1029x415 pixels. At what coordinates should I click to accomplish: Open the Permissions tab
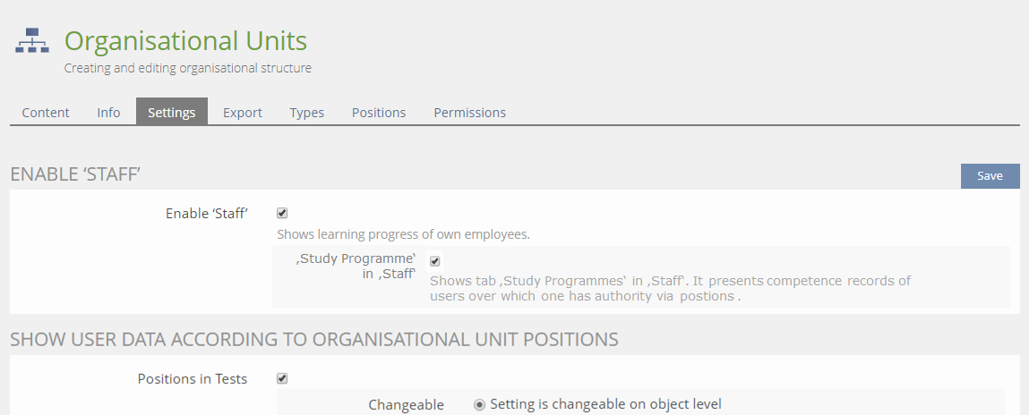tap(469, 113)
